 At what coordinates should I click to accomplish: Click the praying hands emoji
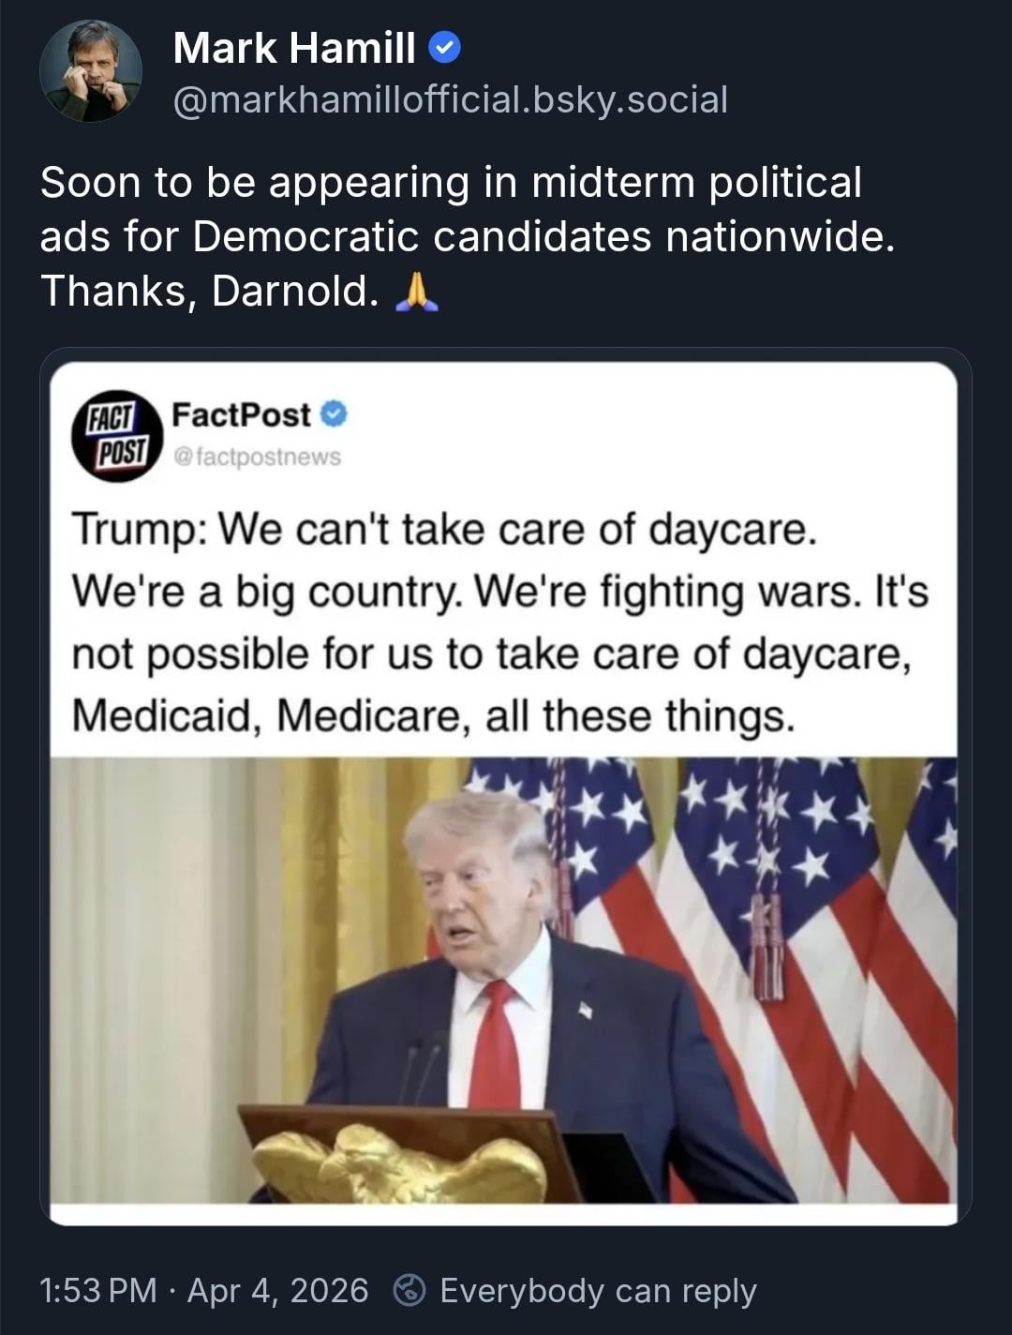tap(416, 291)
